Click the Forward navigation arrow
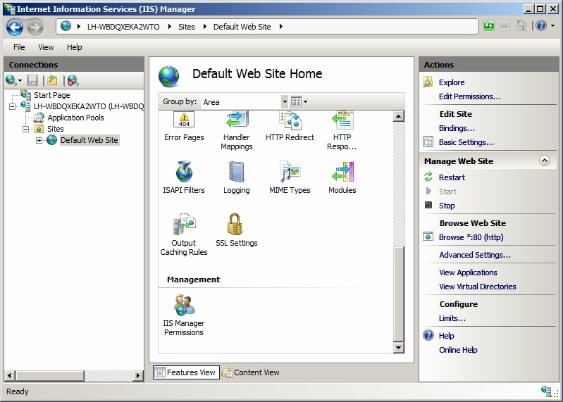Viewport: 563px width, 402px height. (35, 27)
